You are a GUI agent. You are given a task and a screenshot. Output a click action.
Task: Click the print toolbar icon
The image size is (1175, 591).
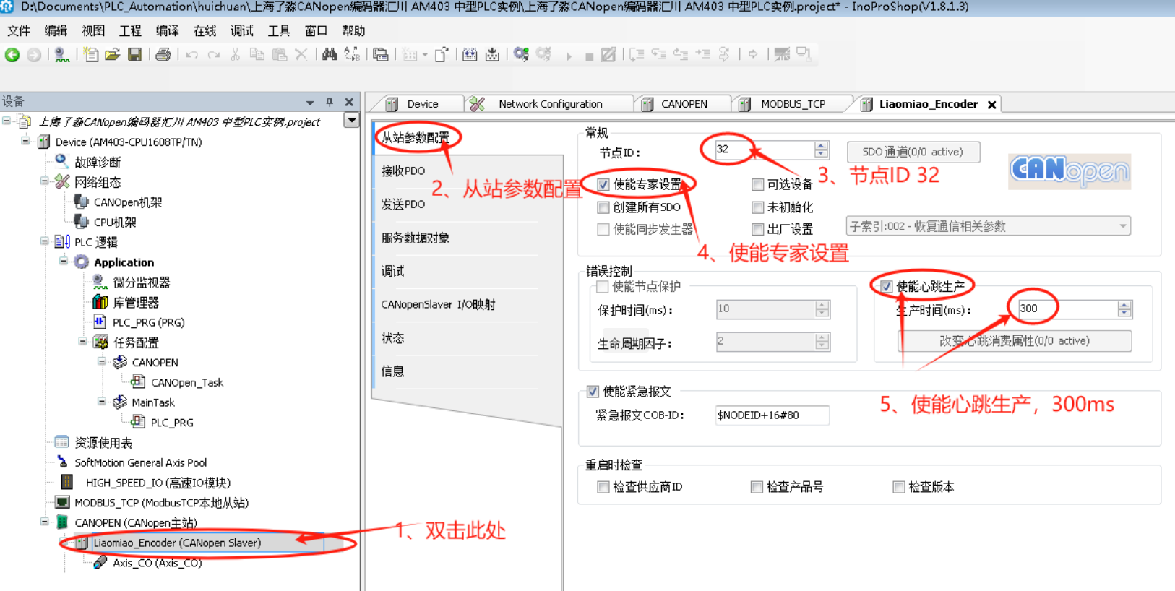(163, 55)
